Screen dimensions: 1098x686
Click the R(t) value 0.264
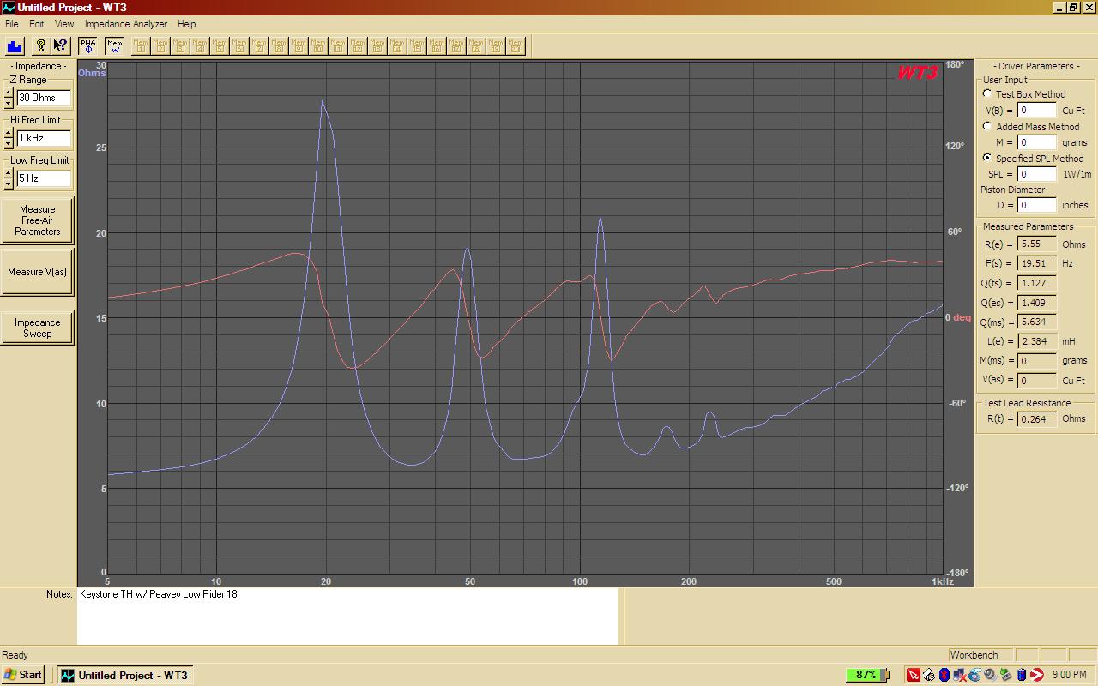tap(1037, 419)
